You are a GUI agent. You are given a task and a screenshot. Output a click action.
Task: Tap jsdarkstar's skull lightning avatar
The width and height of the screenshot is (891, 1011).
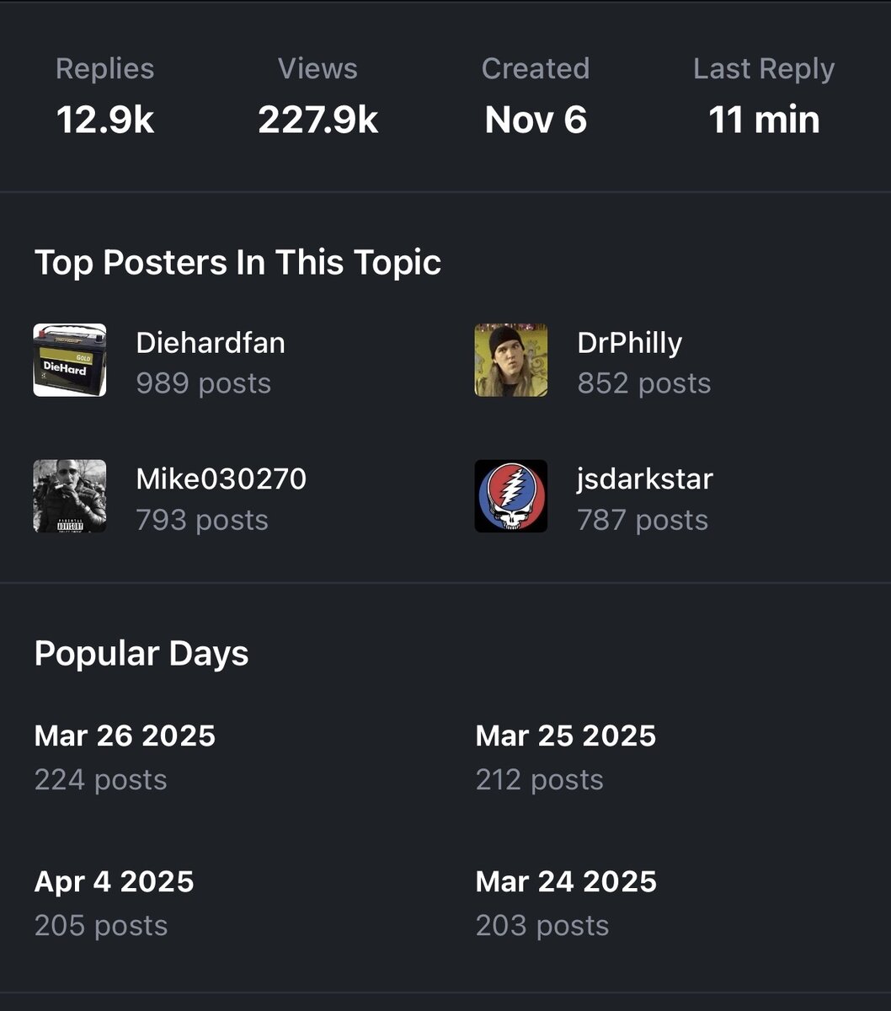pos(511,496)
